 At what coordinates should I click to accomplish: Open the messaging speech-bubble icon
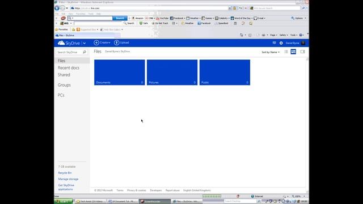(x=275, y=43)
